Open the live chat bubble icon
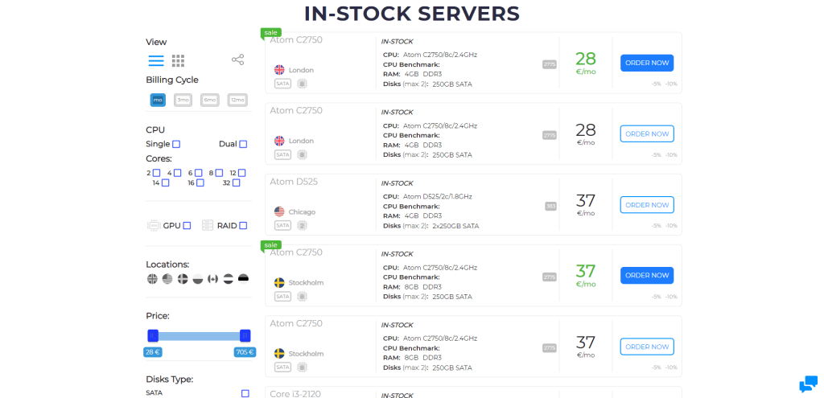The image size is (824, 398). click(x=808, y=384)
